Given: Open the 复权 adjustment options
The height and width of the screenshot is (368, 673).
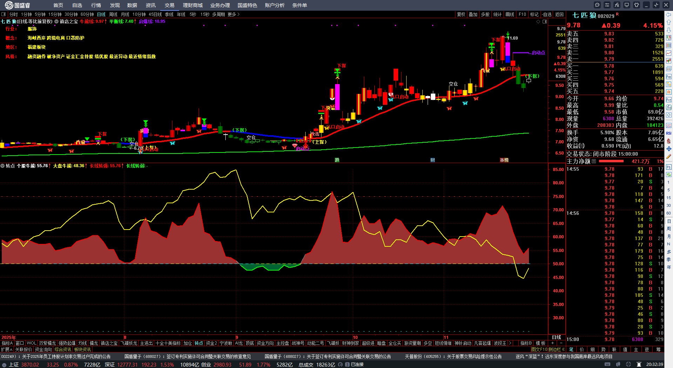Looking at the screenshot, I should 461,14.
